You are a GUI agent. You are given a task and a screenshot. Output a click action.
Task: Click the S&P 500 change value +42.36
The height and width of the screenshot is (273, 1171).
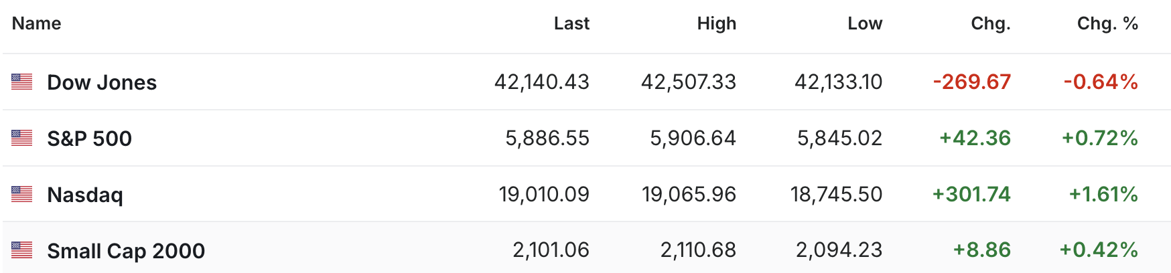pos(975,138)
